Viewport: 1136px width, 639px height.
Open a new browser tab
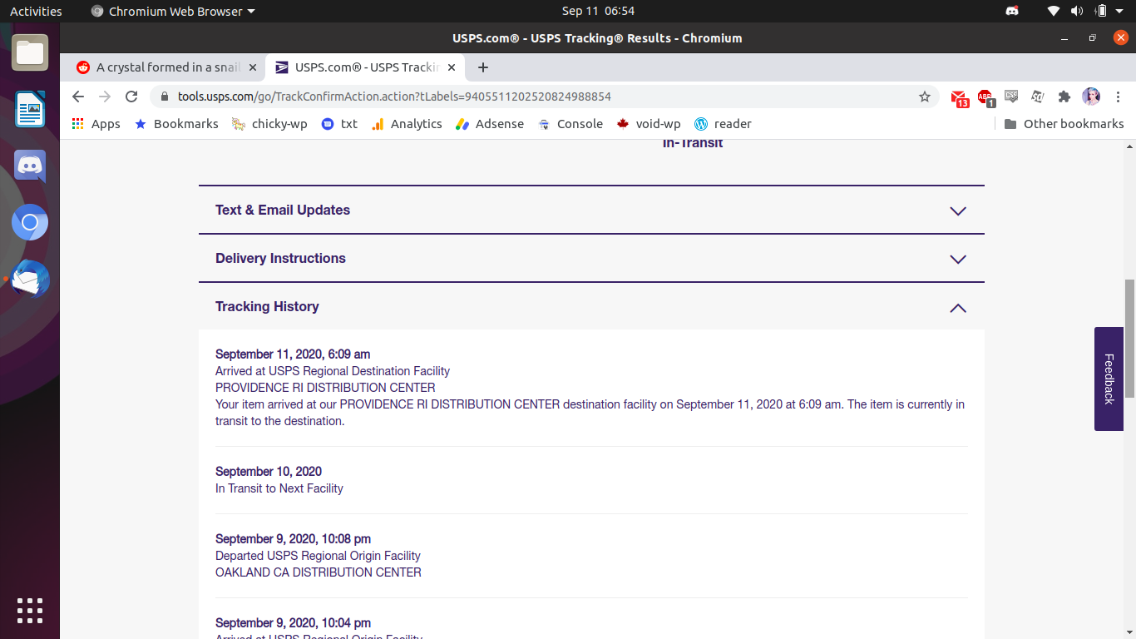(x=483, y=67)
